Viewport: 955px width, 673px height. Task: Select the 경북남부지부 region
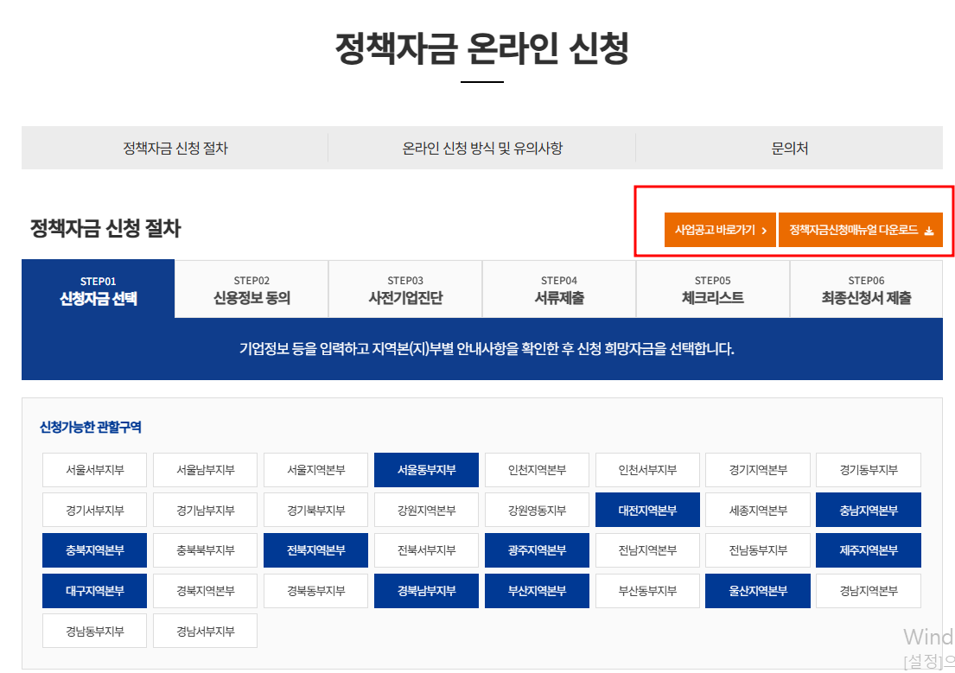[426, 591]
